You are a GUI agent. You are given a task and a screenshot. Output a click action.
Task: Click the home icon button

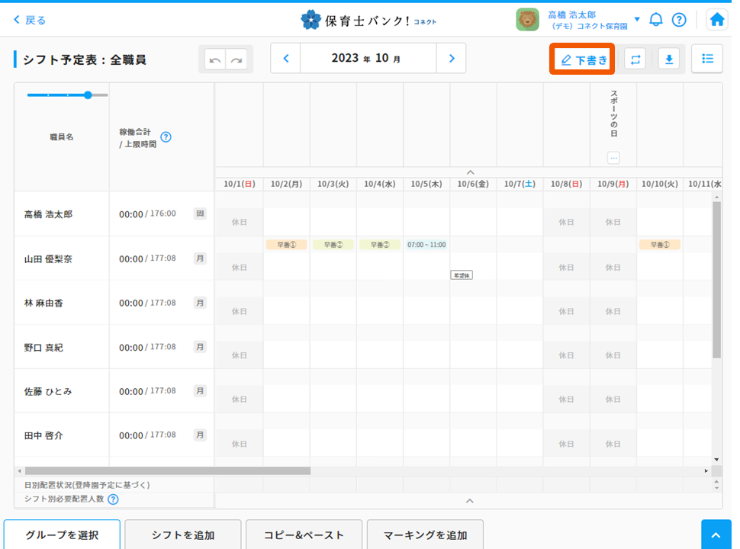716,20
